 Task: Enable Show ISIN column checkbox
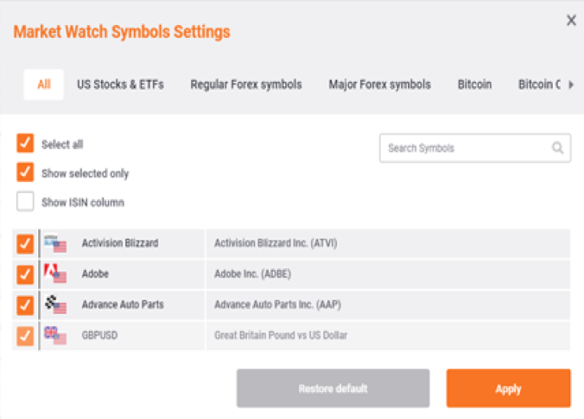coord(25,202)
